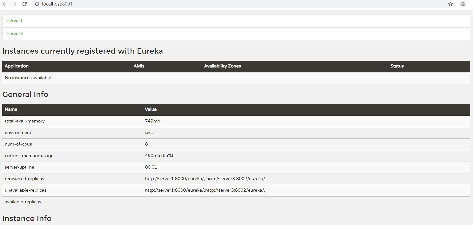This screenshot has height=225, width=473.
Task: Open the browser profile avatar
Action: click(x=463, y=4)
